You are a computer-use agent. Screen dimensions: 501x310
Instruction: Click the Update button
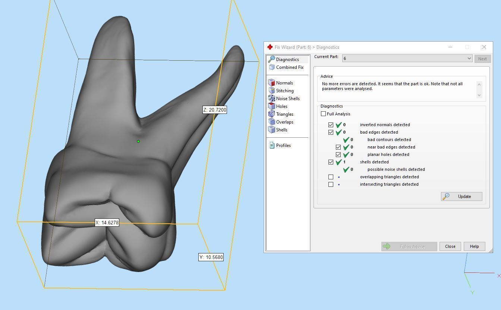pos(461,196)
